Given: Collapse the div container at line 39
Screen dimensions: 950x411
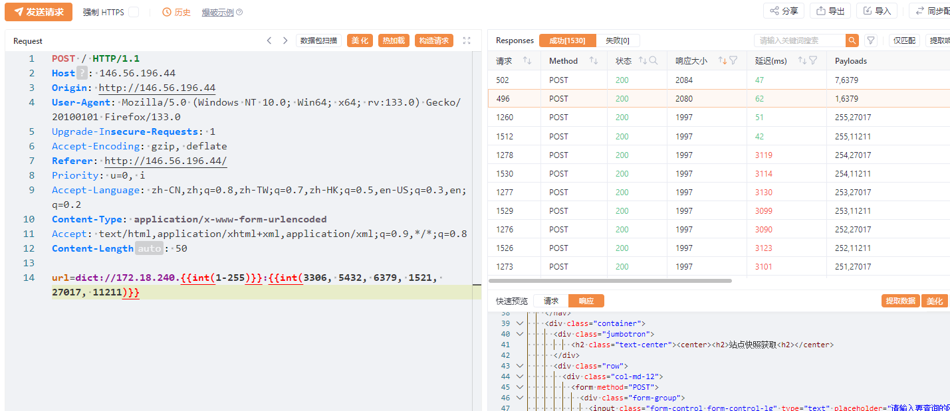Looking at the screenshot, I should point(520,323).
